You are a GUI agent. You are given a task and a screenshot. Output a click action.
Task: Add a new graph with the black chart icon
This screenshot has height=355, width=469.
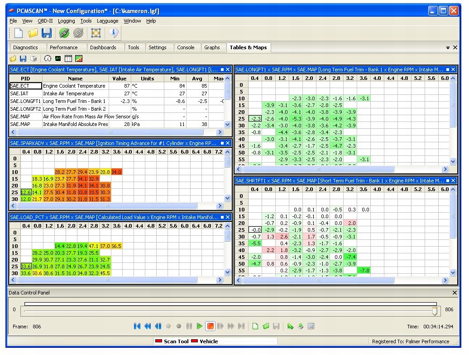pos(58,59)
